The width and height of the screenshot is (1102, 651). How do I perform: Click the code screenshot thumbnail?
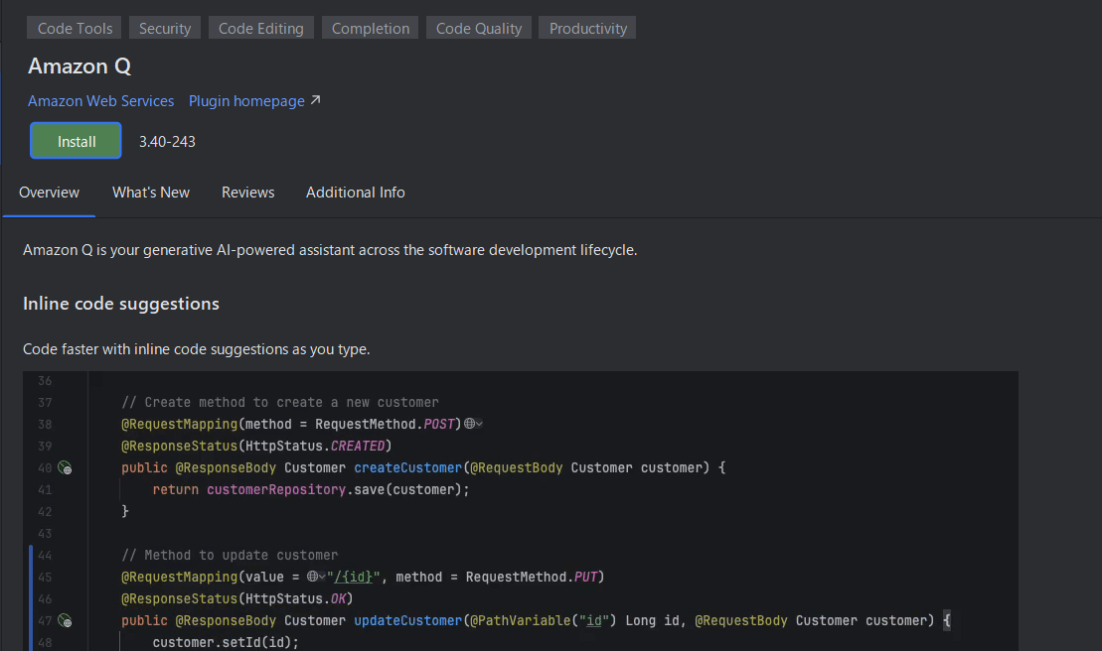coord(520,511)
